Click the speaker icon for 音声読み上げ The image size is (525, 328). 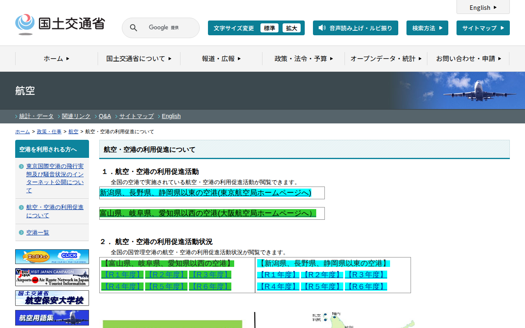[x=322, y=28]
